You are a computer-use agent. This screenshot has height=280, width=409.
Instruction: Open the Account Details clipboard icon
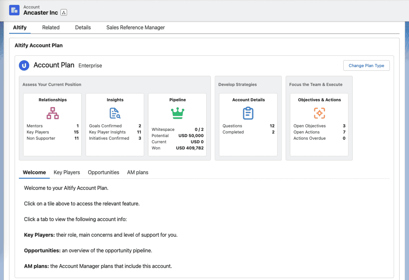(248, 113)
